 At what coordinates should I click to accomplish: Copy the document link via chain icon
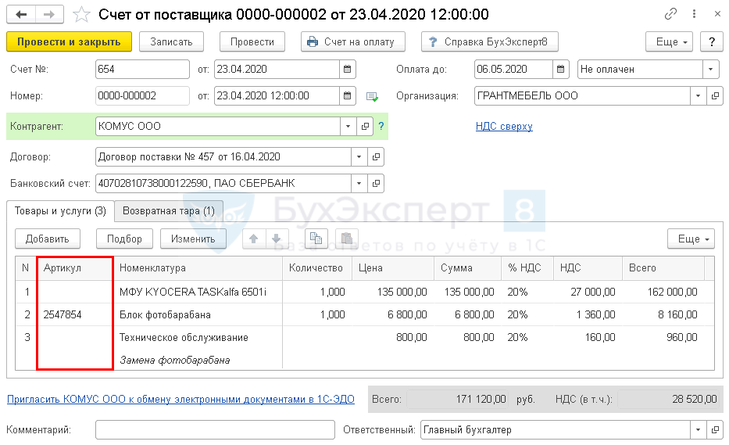tap(670, 15)
